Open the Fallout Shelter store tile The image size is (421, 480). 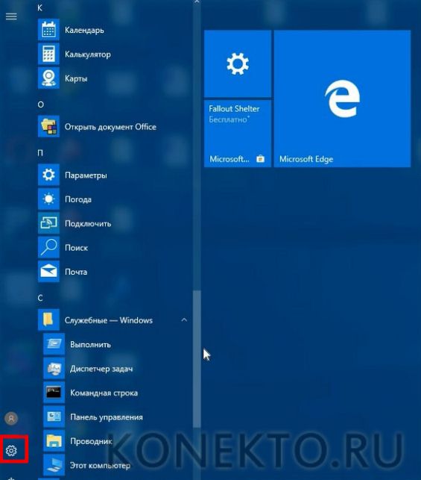(238, 134)
